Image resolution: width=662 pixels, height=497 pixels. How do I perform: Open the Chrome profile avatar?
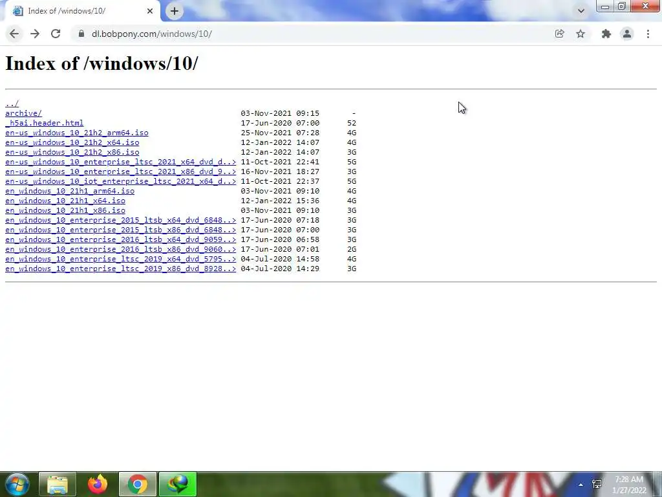click(627, 34)
